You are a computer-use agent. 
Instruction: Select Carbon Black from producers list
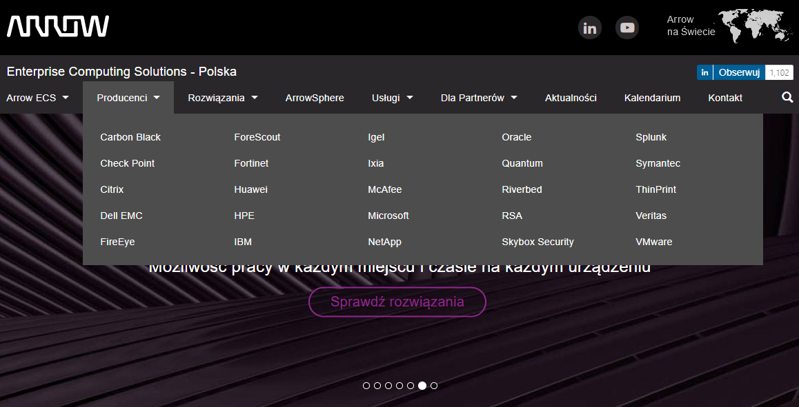(x=130, y=137)
